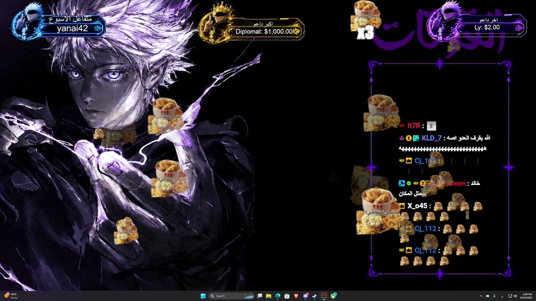This screenshot has width=536, height=301.
Task: Launch Brave browser from the taskbar
Action: [296, 296]
